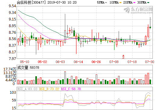The height and width of the screenshot is (110, 157).
Task: Select the 06-03 date label
Action: [60, 62]
